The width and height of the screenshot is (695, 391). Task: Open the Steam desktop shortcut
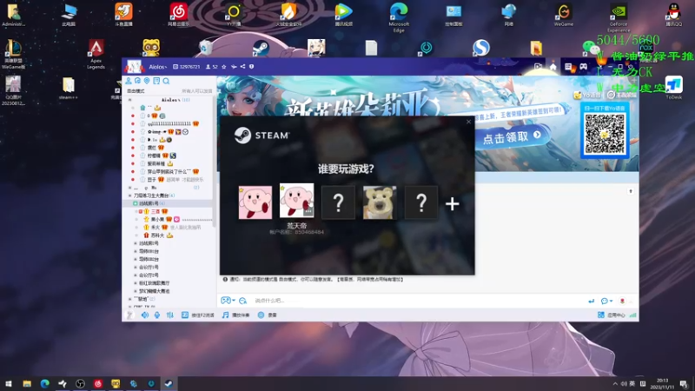(261, 48)
